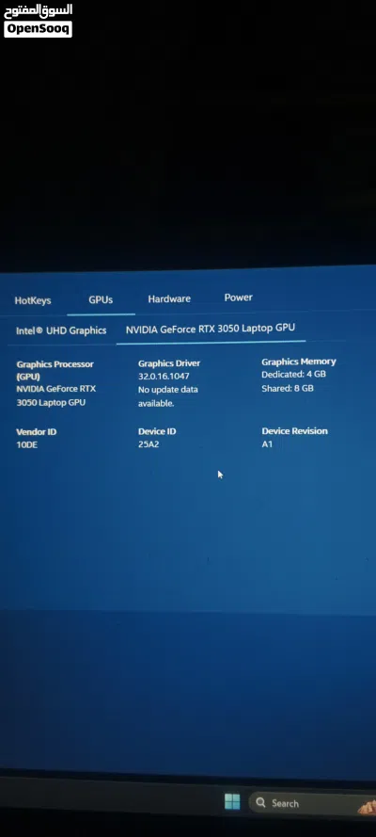Click the OpenSooq logo watermark
Viewport: 376px width, 837px height.
(38, 20)
